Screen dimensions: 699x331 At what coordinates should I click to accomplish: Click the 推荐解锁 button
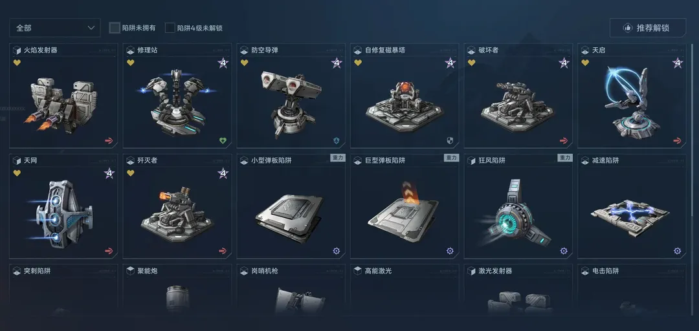point(648,28)
